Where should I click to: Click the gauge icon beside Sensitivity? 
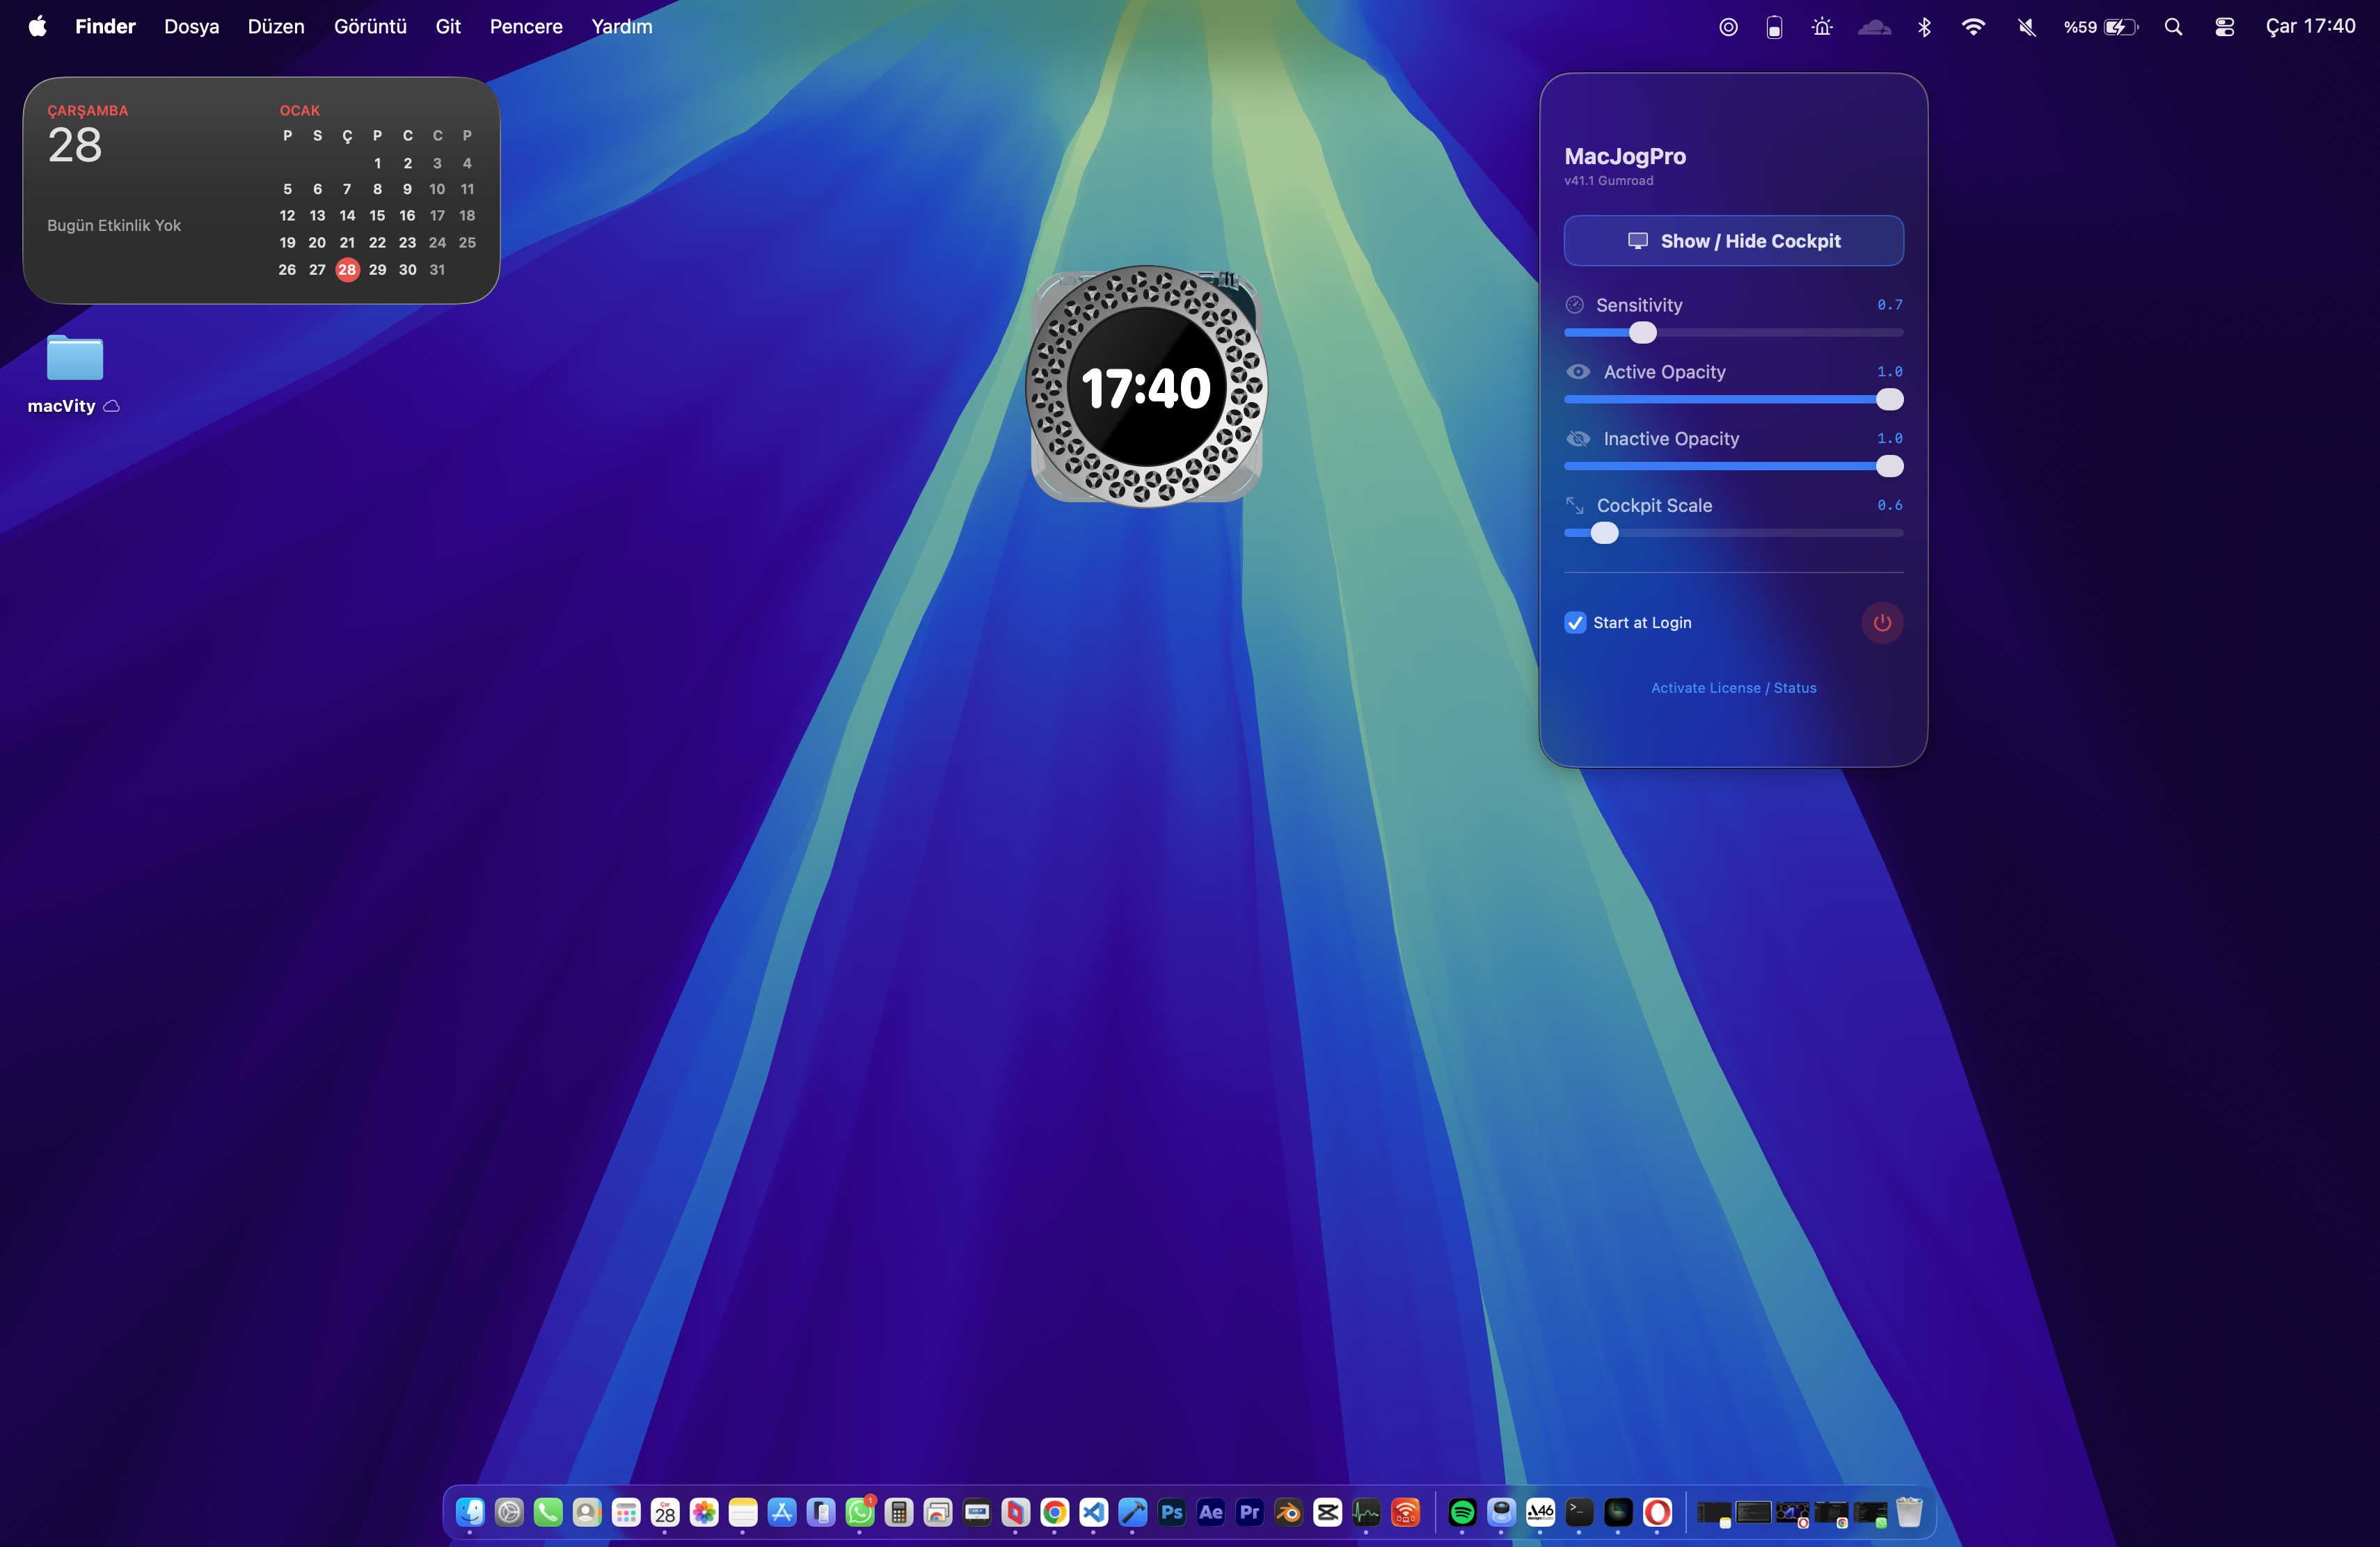point(1576,305)
